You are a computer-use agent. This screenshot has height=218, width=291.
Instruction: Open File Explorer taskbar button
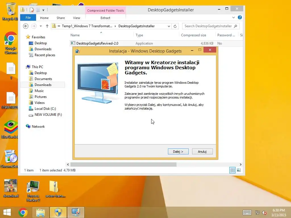click(x=41, y=212)
